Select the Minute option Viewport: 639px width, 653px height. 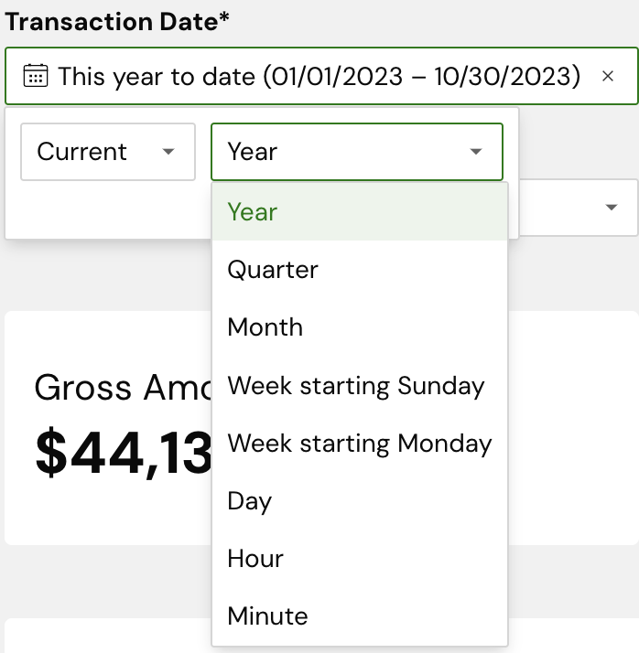pos(267,616)
